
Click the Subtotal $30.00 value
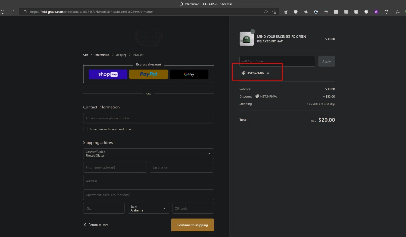pyautogui.click(x=330, y=89)
